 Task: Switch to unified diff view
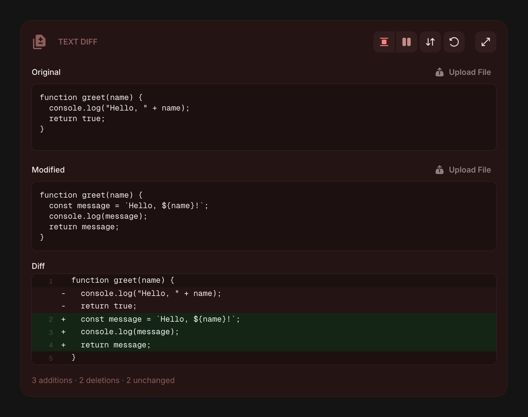pos(384,42)
